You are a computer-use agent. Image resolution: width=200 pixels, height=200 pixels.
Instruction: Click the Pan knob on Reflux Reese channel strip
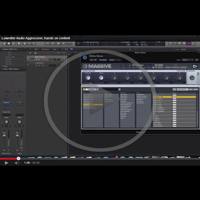6,122
